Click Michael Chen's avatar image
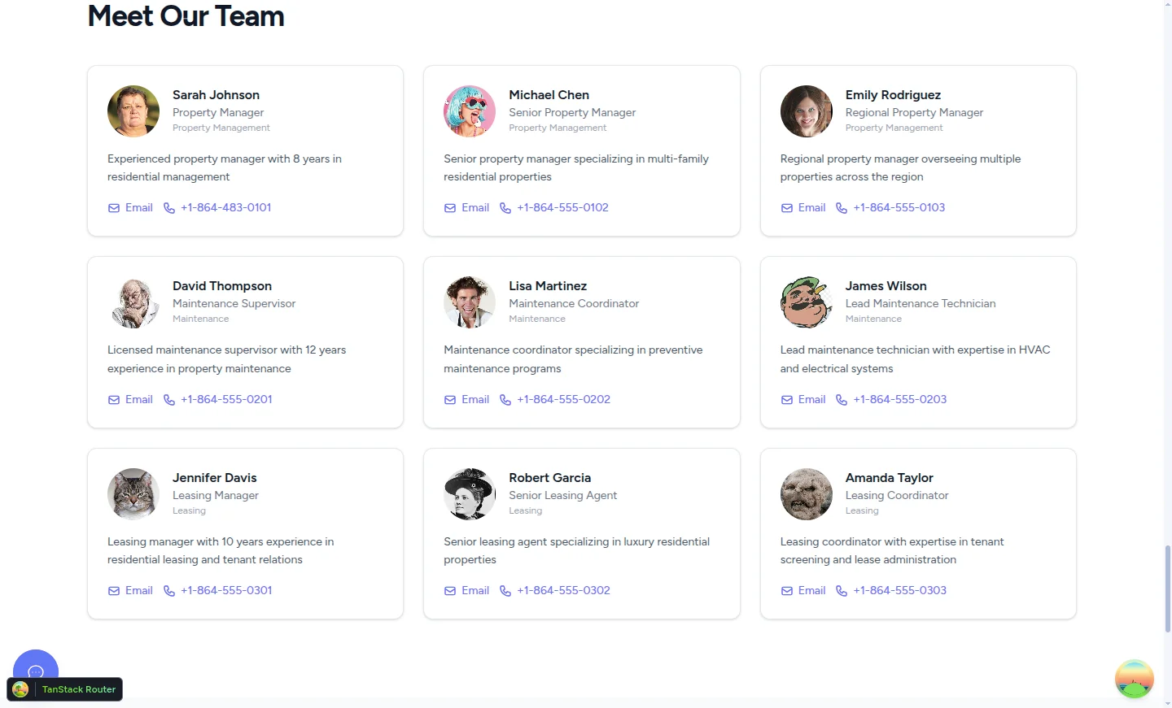This screenshot has width=1172, height=708. point(470,111)
